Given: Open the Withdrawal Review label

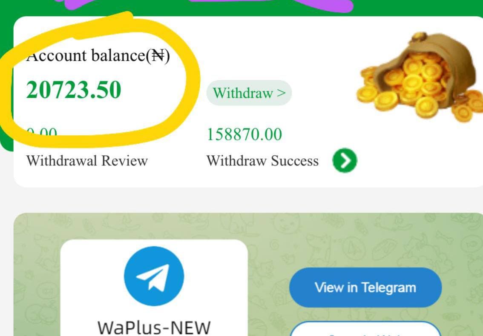Looking at the screenshot, I should 87,161.
